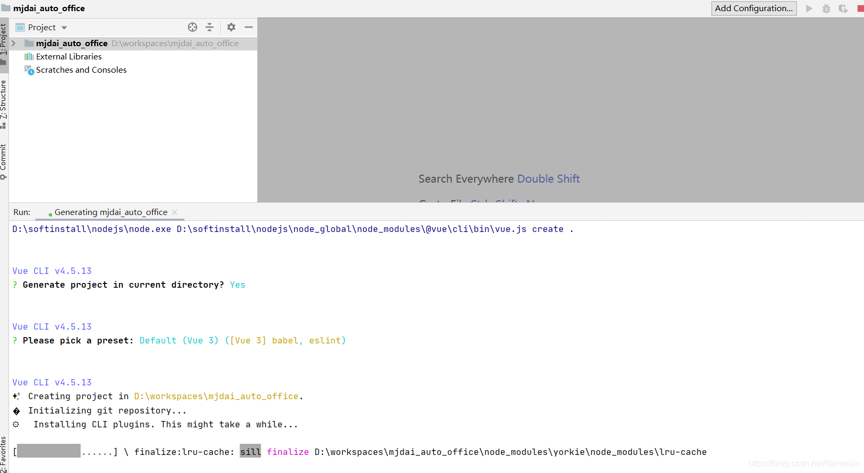Click 'Please pick a preset:' line
Viewport: 864px width, 473px height.
[x=179, y=340]
